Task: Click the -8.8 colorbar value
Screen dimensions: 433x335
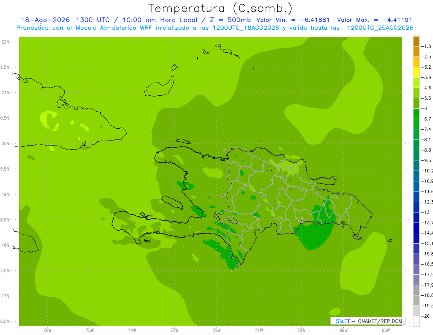Action: point(427,150)
